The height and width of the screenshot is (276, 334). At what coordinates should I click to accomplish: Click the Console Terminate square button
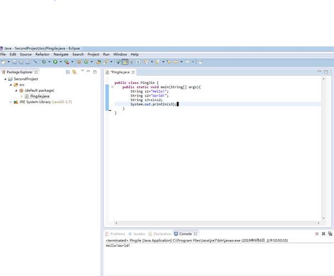tap(317, 234)
